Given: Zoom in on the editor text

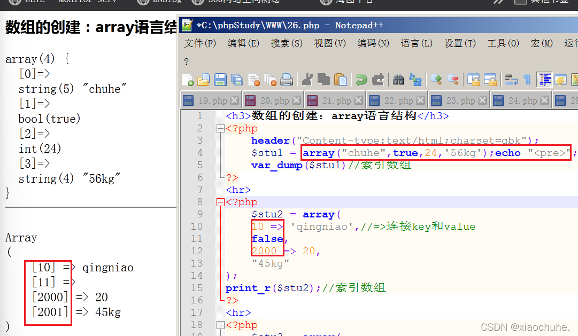Looking at the screenshot, I should coord(436,80).
